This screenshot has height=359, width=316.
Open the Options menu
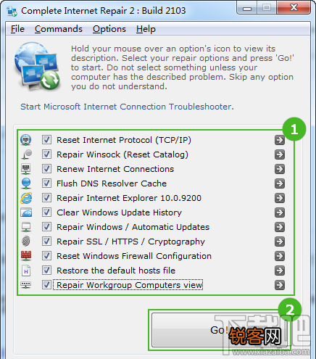[109, 29]
